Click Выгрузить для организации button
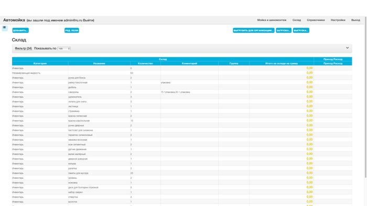This screenshot has width=367, height=206. pos(253,30)
